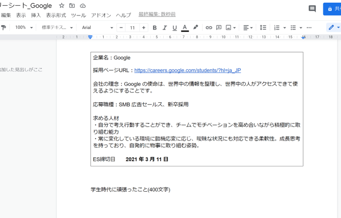Click the blue share button
The width and height of the screenshot is (341, 218).
coord(332,9)
